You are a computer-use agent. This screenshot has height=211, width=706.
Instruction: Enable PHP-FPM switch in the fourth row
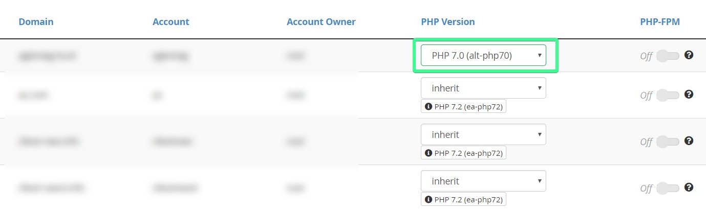[x=668, y=187]
